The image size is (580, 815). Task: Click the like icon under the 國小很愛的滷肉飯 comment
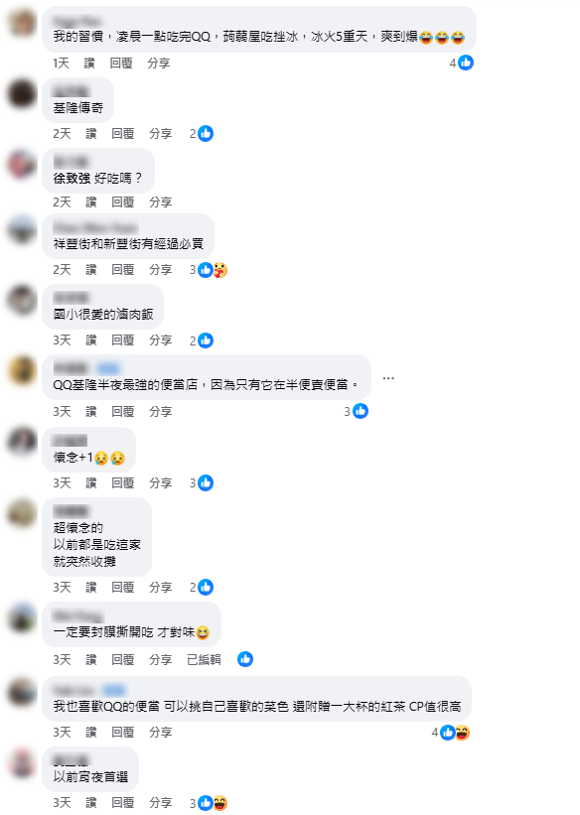(x=206, y=340)
